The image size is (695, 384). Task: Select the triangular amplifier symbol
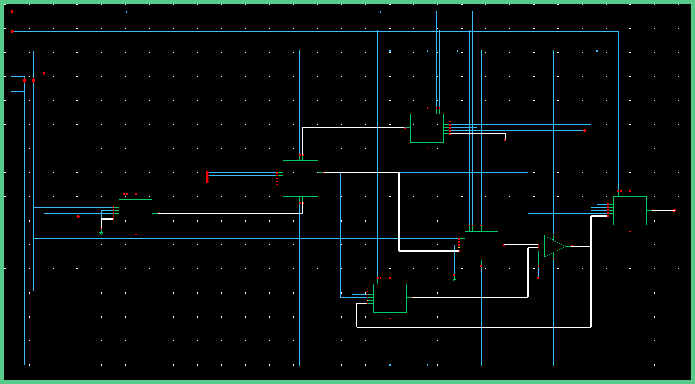[555, 246]
